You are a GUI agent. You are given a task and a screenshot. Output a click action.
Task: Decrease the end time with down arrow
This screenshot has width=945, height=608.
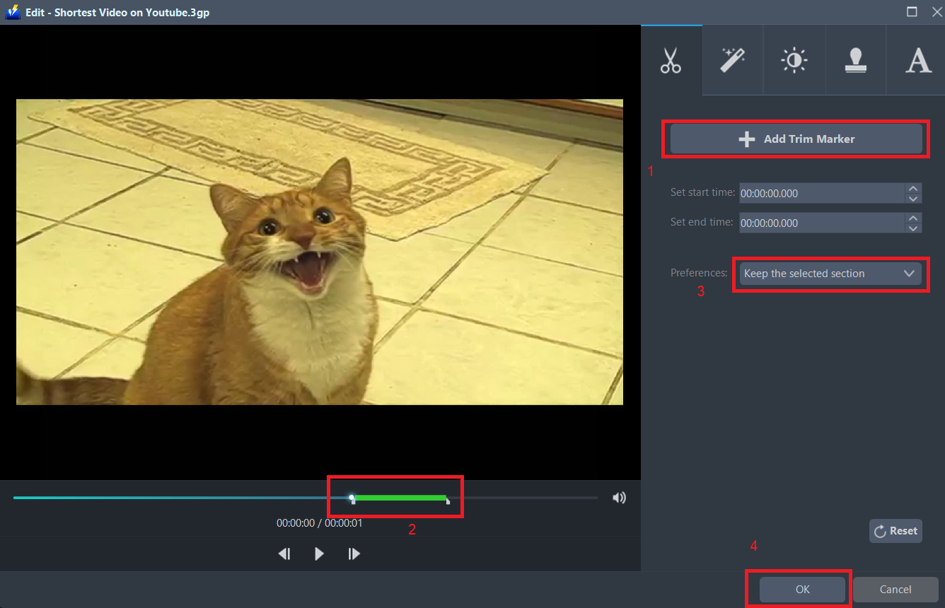[913, 228]
